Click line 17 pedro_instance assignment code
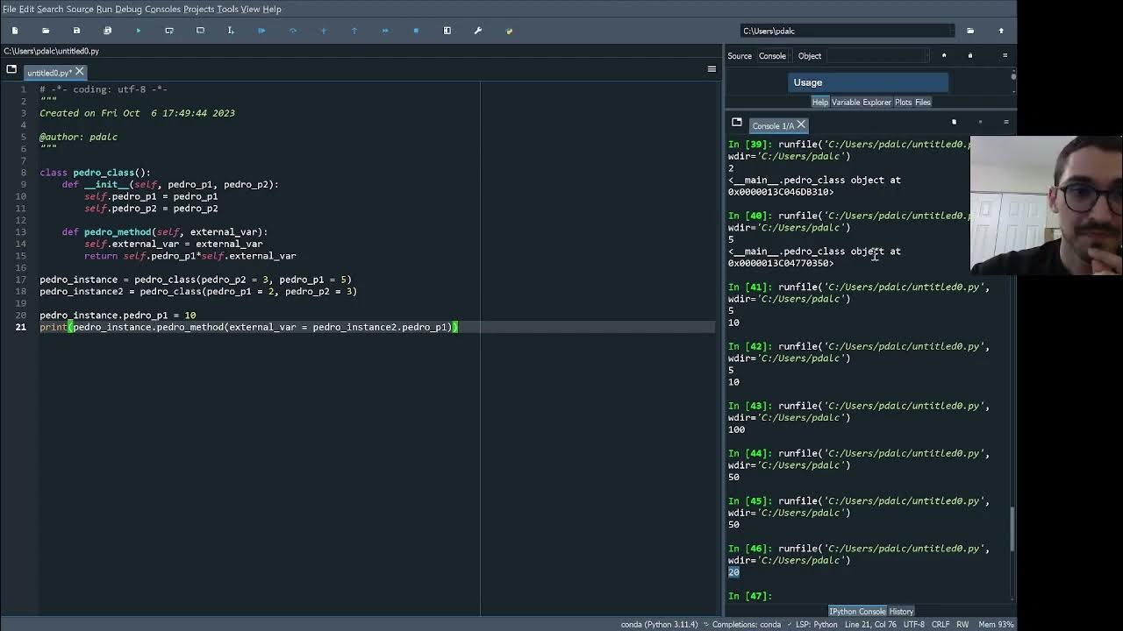Screen dimensions: 1123x631 point(195,280)
